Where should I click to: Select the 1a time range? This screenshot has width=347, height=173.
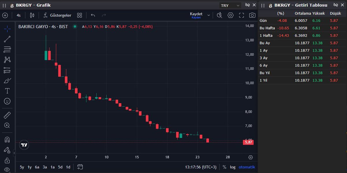coord(53,167)
